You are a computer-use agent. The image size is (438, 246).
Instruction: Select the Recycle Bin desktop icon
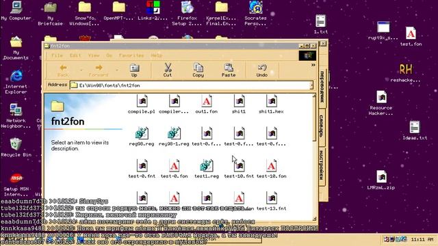pos(16,148)
